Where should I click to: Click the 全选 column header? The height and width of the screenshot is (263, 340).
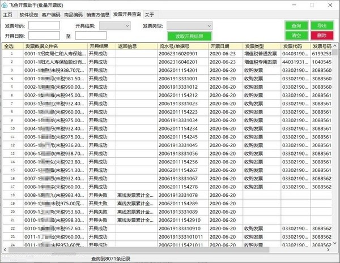pyautogui.click(x=12, y=46)
